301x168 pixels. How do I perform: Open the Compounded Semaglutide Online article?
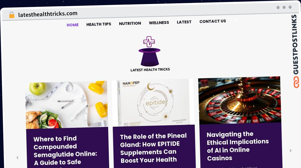[65, 150]
